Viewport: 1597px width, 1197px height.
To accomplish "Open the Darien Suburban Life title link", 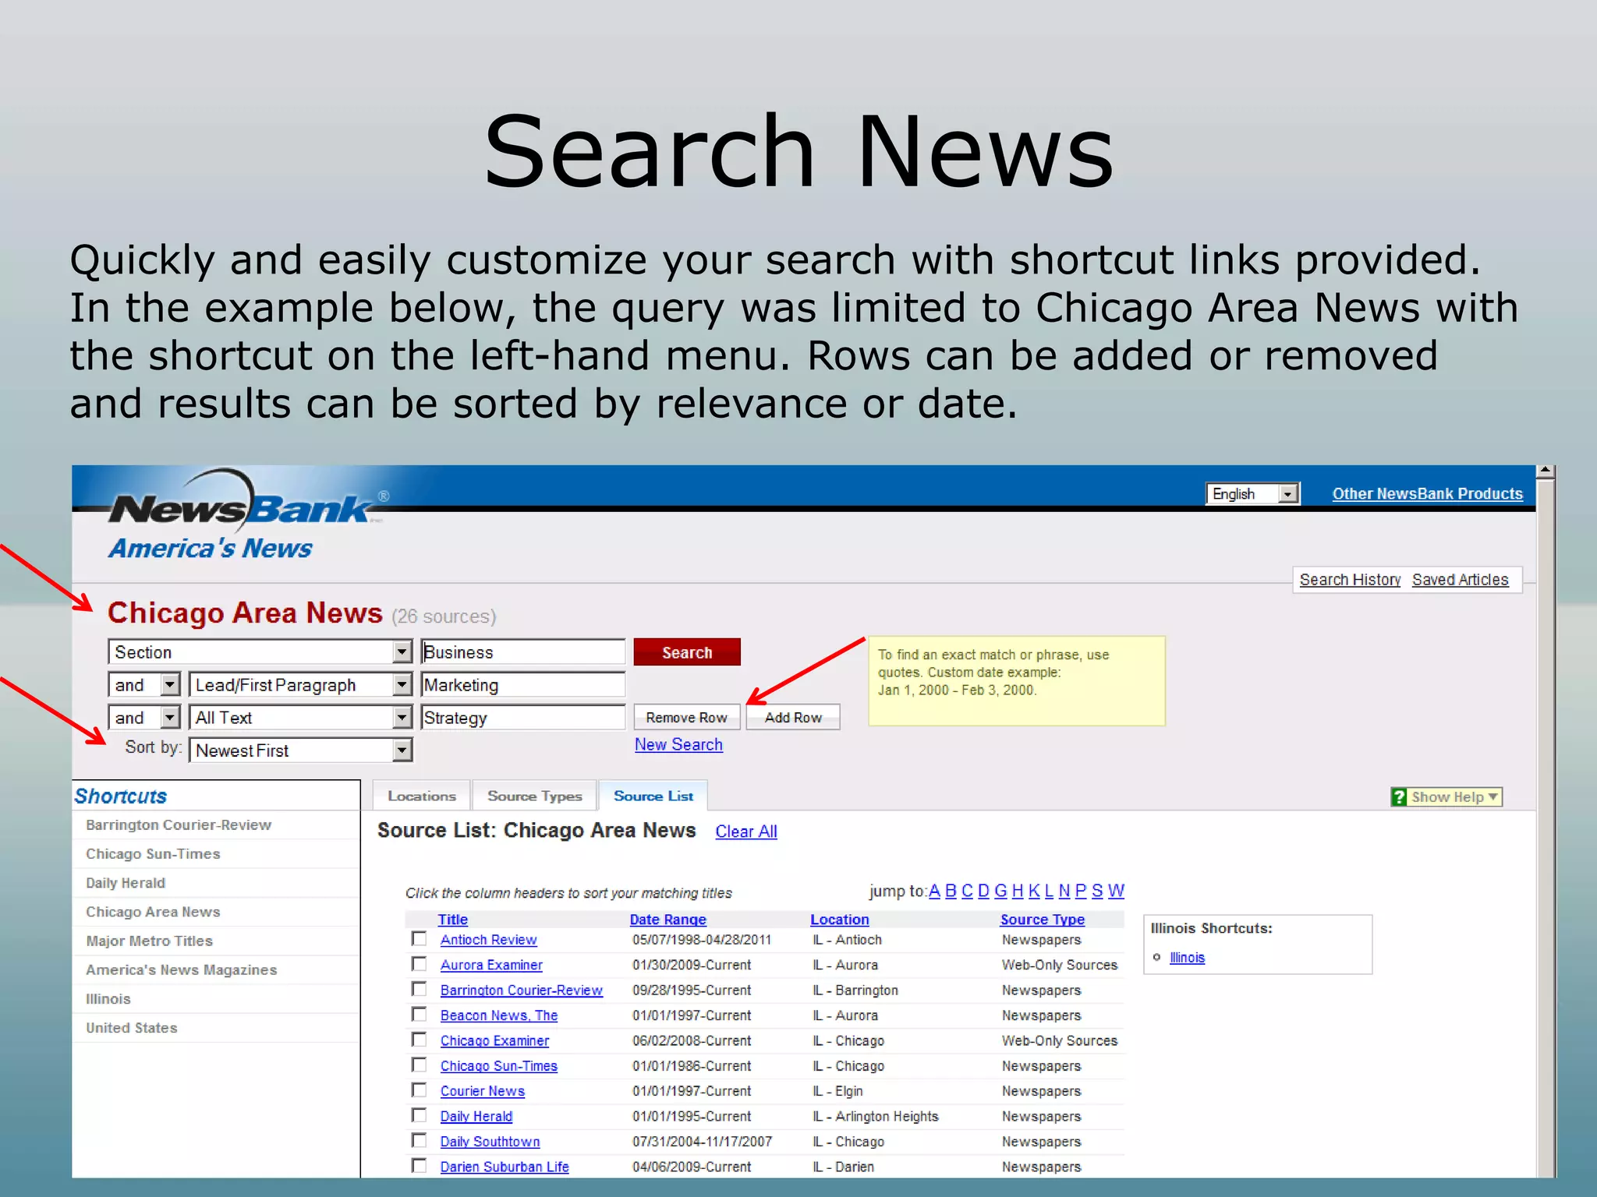I will point(505,1167).
